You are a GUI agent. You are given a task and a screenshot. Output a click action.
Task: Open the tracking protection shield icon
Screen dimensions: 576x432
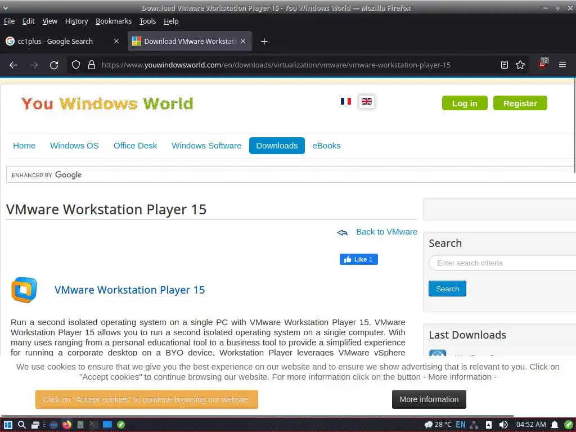coord(76,65)
